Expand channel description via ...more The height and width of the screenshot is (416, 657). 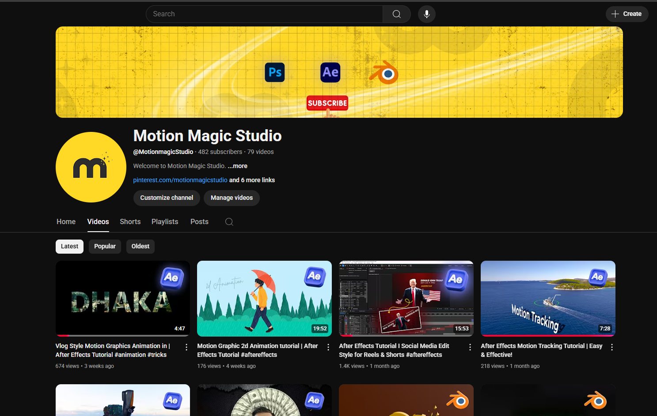[x=238, y=166]
